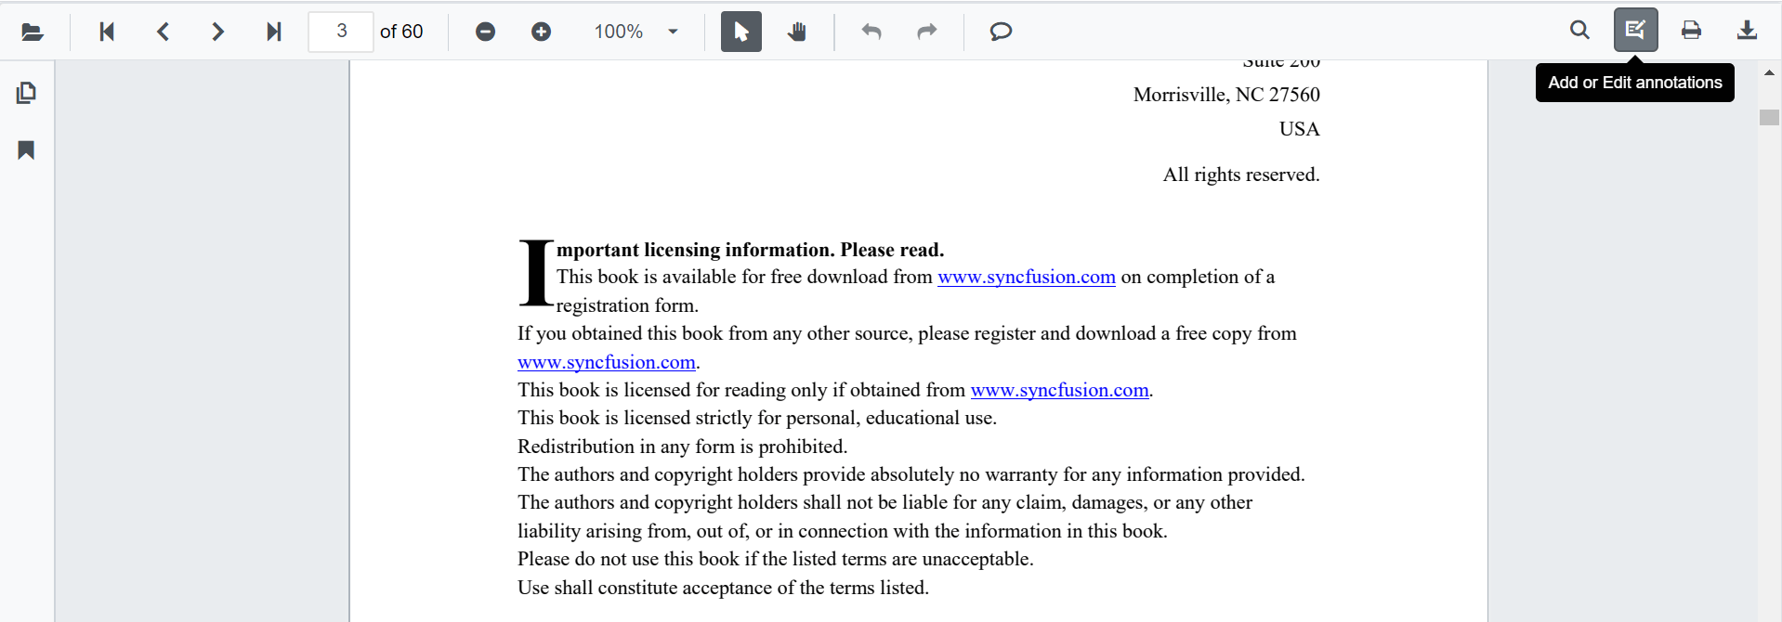Open first www.syncfusion.com link after 'download from'
Image resolution: width=1782 pixels, height=622 pixels.
point(1026,277)
